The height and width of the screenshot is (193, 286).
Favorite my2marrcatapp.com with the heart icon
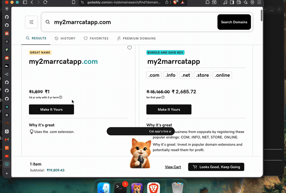(129, 48)
